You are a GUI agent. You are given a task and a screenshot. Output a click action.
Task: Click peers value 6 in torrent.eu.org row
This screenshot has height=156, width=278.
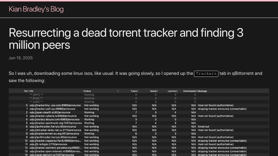pyautogui.click(x=136, y=133)
